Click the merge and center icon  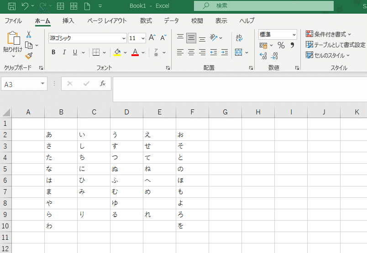[x=238, y=52]
